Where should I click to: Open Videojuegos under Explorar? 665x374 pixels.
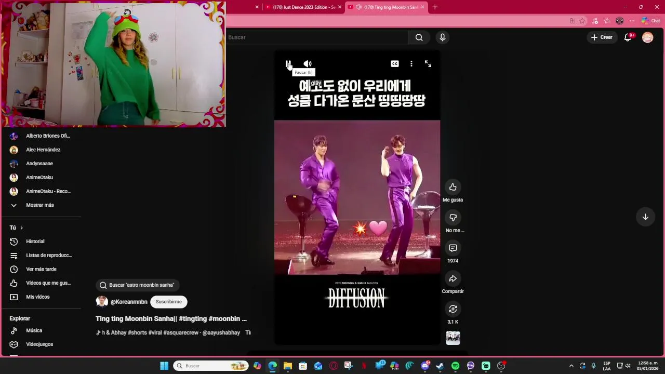[42, 344]
